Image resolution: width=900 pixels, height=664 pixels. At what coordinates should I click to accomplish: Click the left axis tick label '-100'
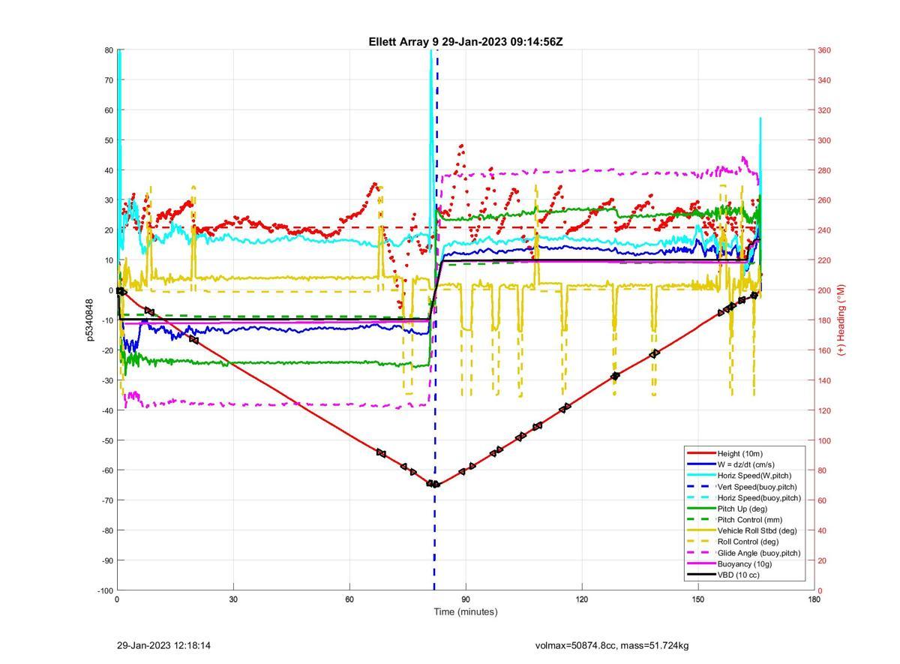point(105,590)
